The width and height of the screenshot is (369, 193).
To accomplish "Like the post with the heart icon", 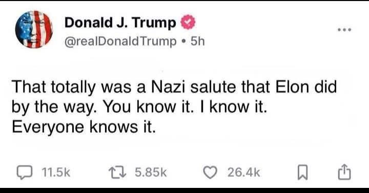I will click(211, 173).
